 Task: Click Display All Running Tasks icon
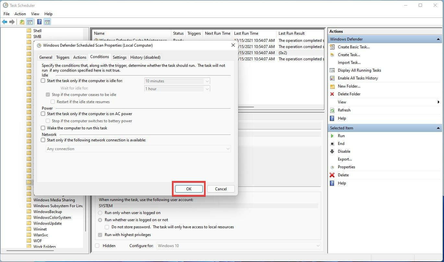click(332, 70)
